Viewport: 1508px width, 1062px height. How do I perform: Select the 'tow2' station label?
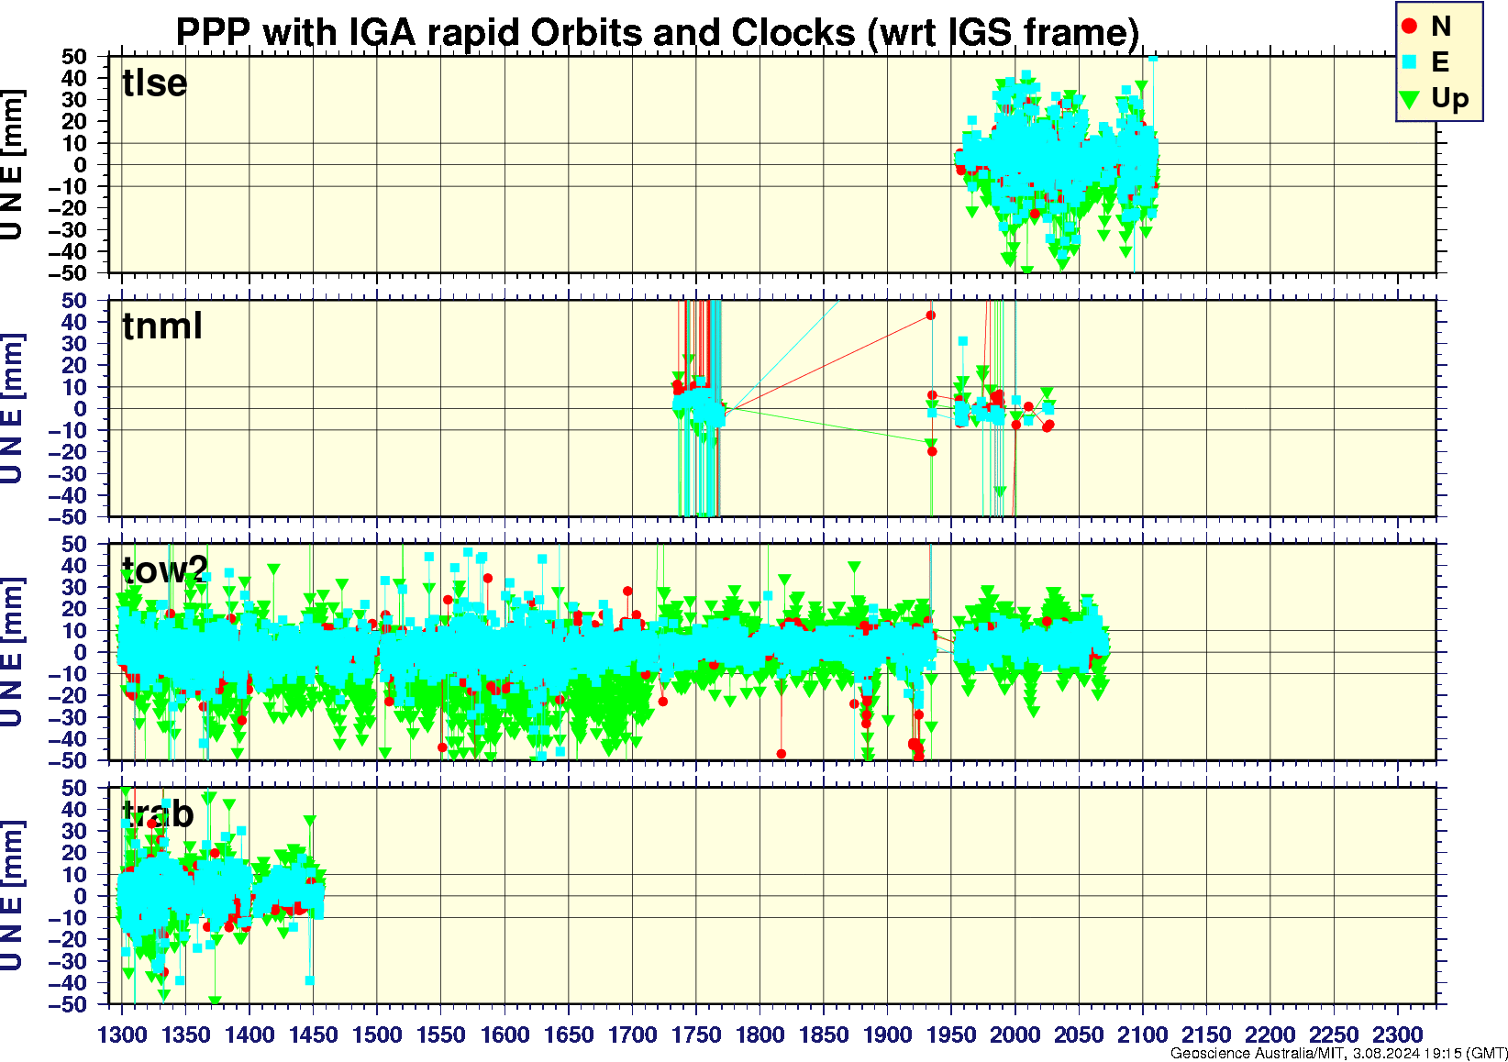(165, 570)
